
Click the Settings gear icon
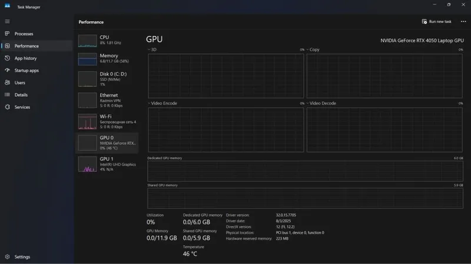[x=7, y=257]
